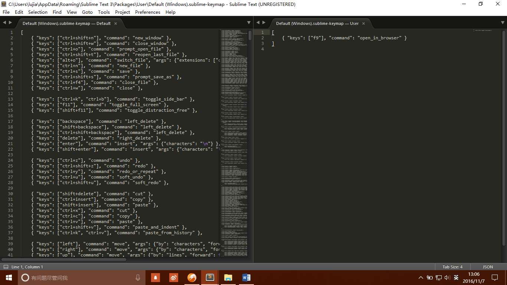Click the "prompt_save_as" line
This screenshot has height=285, width=507.
click(106, 77)
